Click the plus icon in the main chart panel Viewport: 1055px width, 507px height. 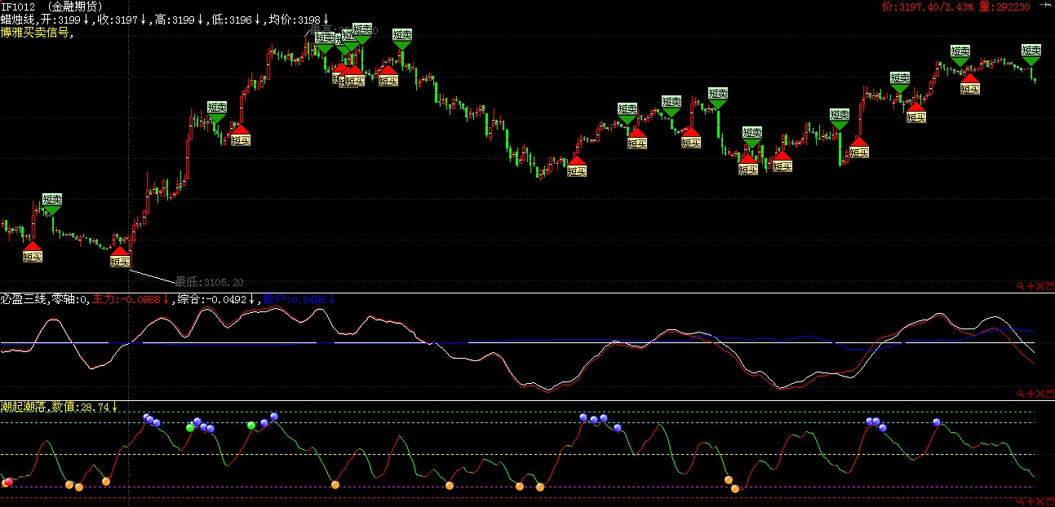1031,286
